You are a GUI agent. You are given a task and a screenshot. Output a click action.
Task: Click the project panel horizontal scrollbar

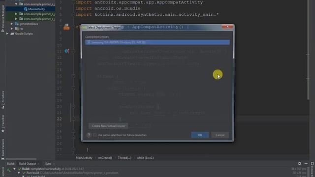(x=21, y=159)
